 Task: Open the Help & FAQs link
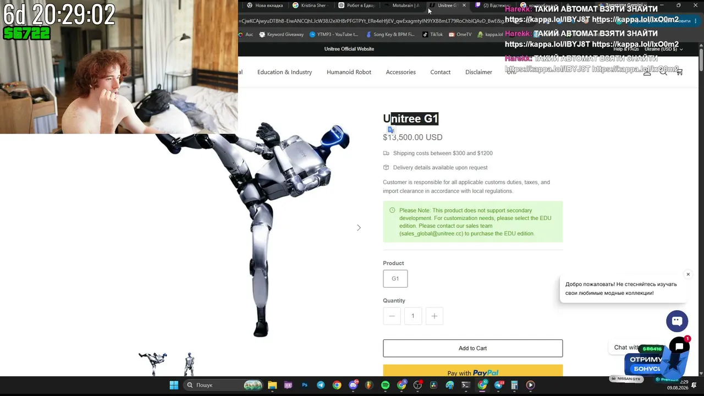(626, 49)
